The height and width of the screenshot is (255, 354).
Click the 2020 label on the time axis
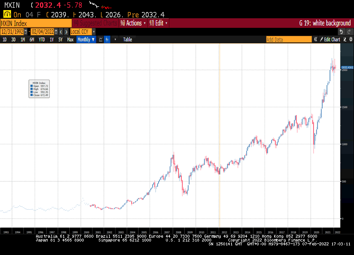(x=316, y=232)
